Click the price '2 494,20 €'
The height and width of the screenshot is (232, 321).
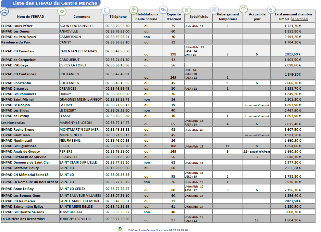pos(293,37)
